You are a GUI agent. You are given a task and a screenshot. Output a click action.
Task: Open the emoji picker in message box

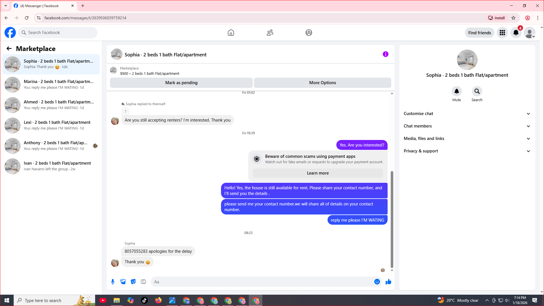(x=377, y=282)
